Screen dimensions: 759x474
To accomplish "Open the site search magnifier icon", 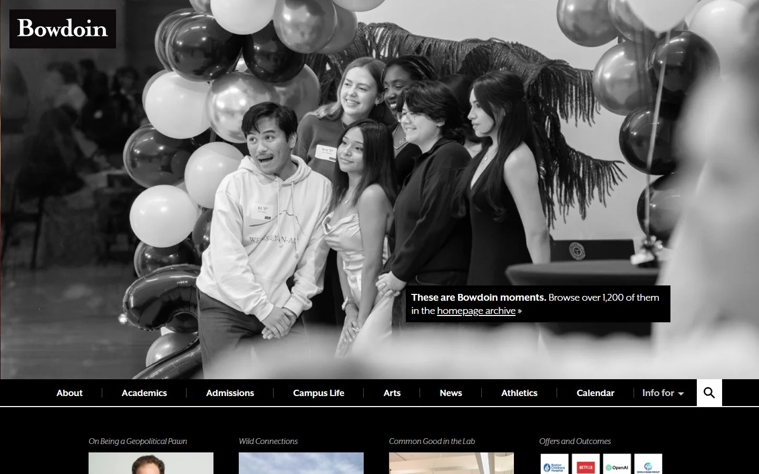I will pyautogui.click(x=709, y=393).
